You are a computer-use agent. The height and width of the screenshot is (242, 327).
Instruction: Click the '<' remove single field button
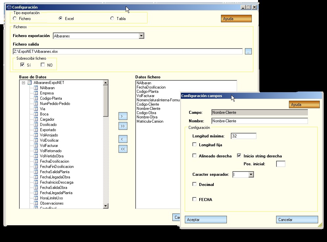pyautogui.click(x=123, y=139)
